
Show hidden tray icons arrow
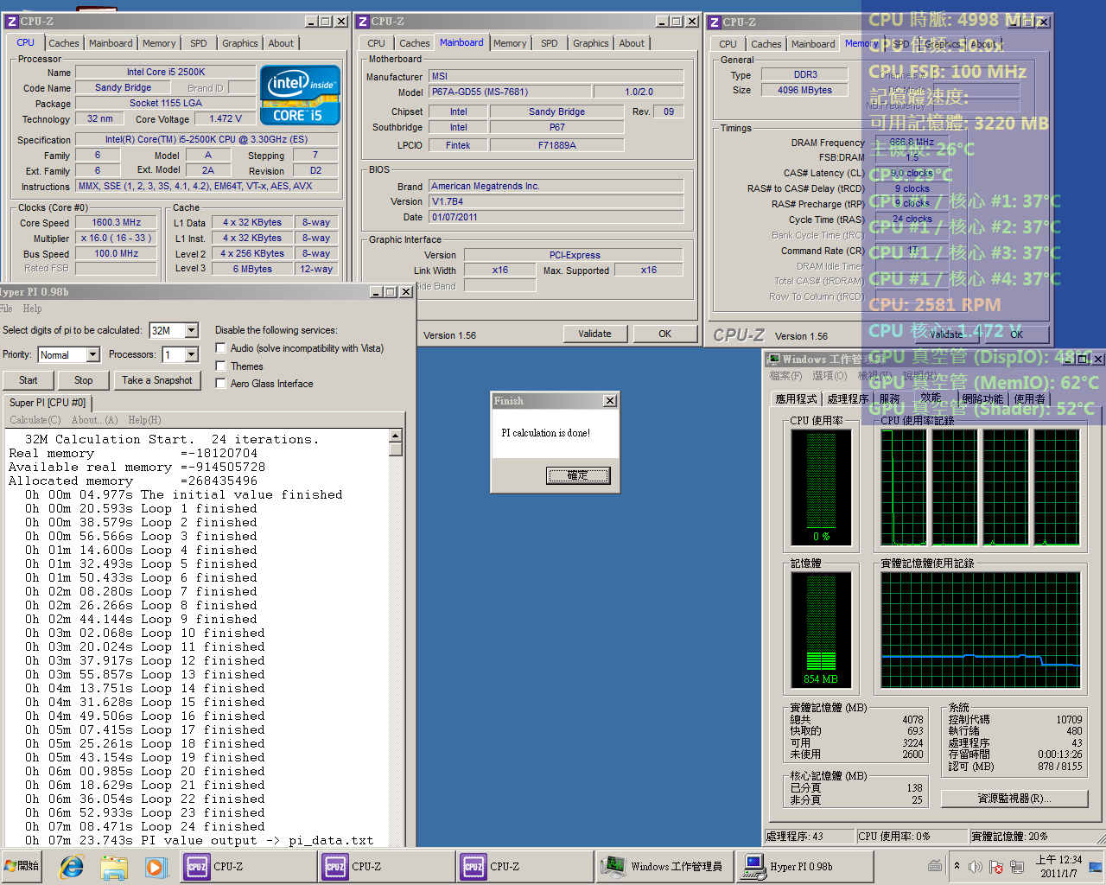[957, 865]
